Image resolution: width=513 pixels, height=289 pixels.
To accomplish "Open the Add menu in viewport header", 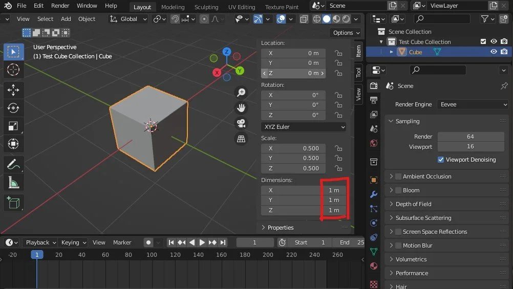I will coord(66,19).
